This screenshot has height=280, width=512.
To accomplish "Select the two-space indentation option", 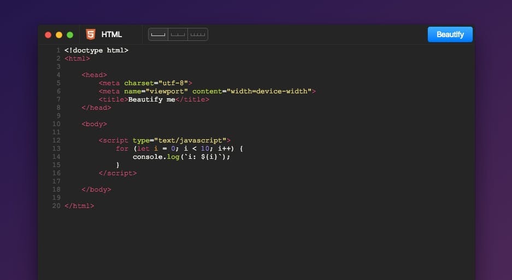I will (178, 34).
